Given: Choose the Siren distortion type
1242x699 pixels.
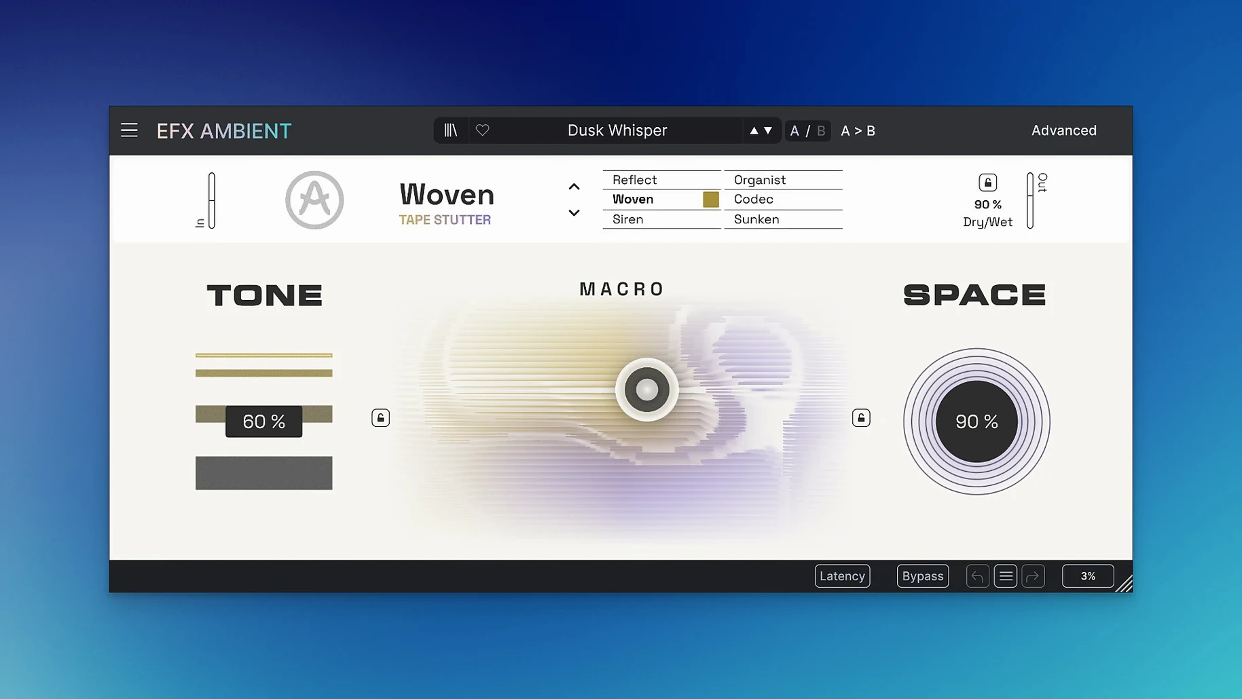Looking at the screenshot, I should point(661,219).
